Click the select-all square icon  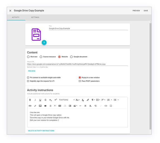click(x=85, y=106)
